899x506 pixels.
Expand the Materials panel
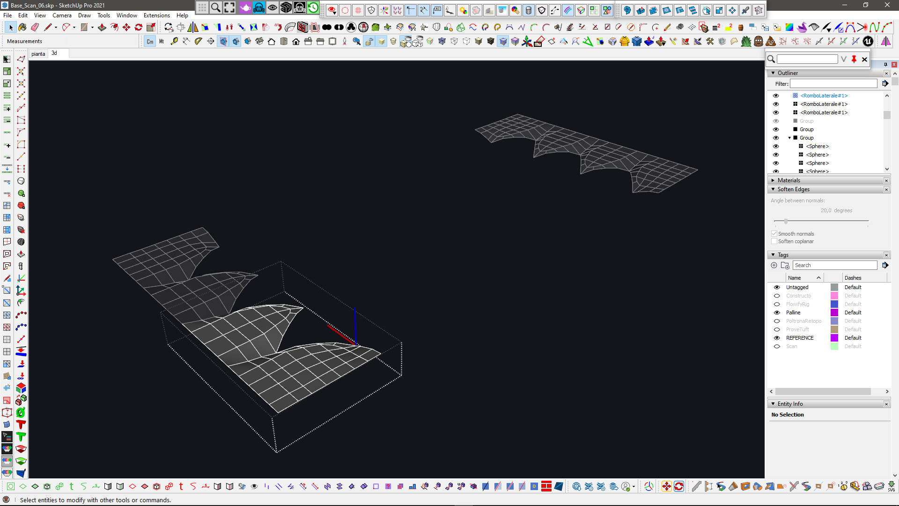click(x=773, y=180)
